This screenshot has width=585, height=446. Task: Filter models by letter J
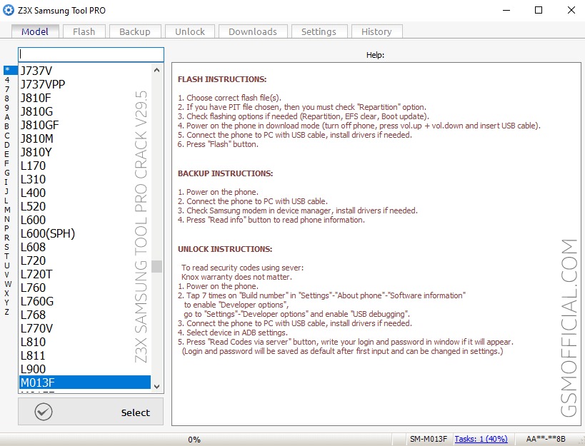click(x=6, y=191)
